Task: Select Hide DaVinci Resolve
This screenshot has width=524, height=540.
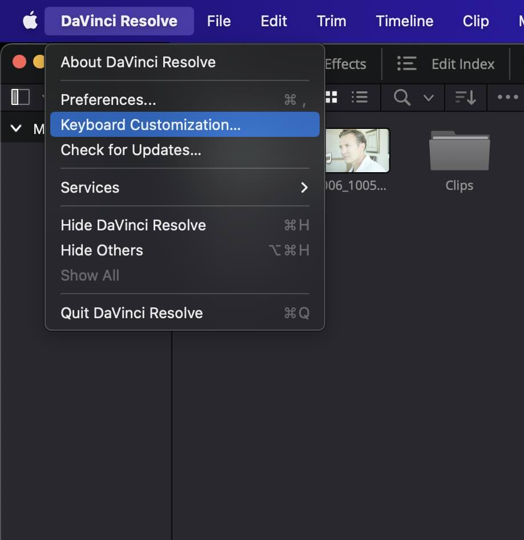Action: click(x=185, y=225)
